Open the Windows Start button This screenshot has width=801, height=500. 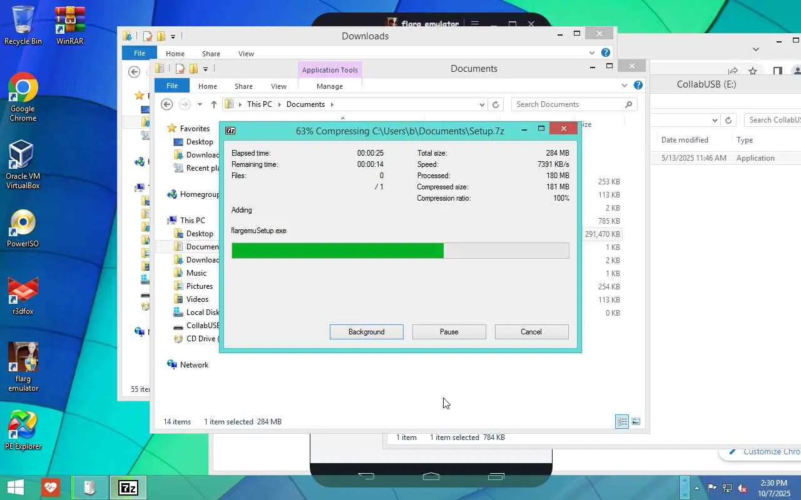pos(15,487)
